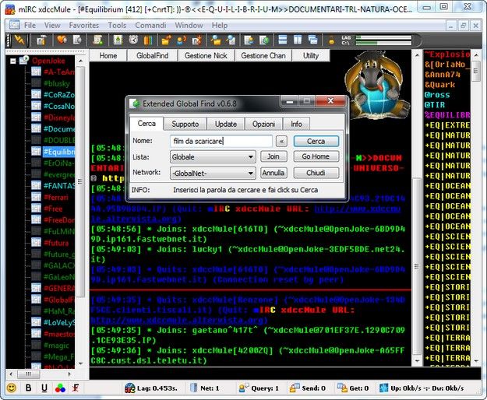Click the Gestione Chan panel button
The image size is (487, 400).
[263, 56]
